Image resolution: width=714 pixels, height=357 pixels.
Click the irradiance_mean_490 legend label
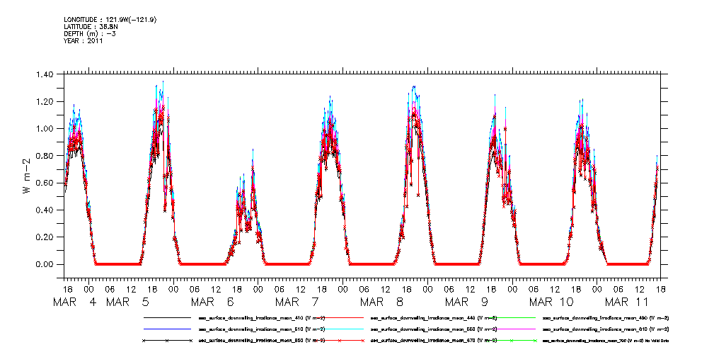(606, 317)
